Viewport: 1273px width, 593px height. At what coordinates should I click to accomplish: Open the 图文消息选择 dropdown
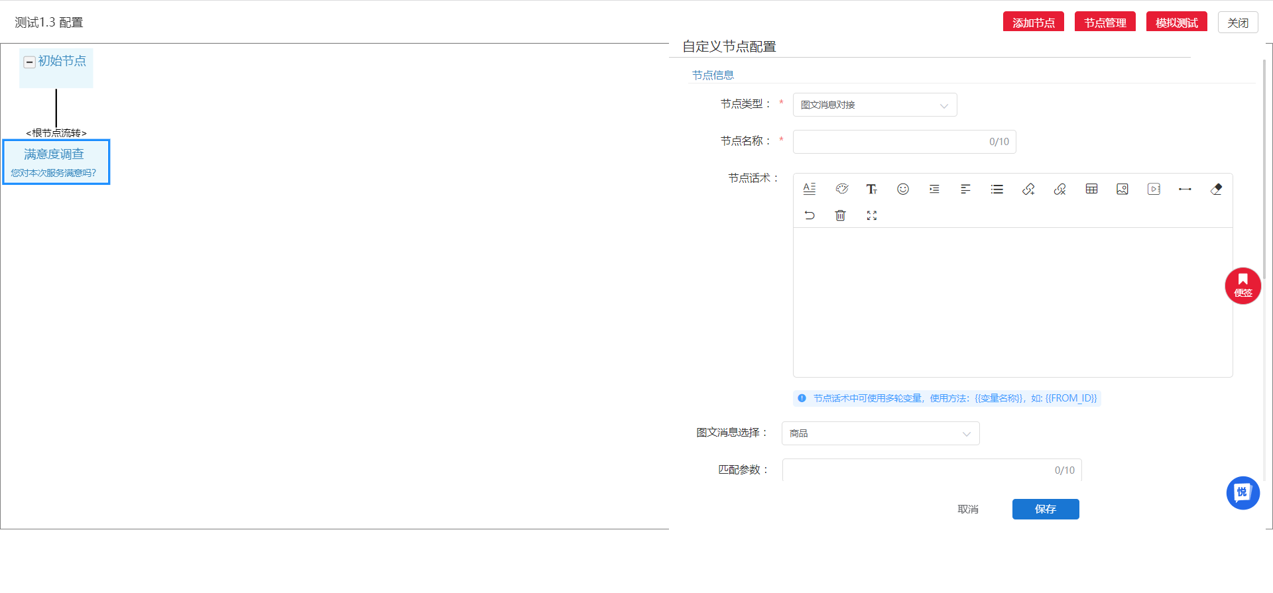(880, 433)
